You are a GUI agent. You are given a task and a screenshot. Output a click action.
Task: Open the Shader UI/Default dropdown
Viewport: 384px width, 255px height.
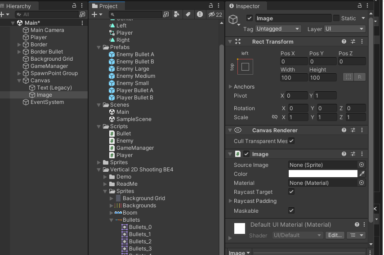tap(298, 235)
